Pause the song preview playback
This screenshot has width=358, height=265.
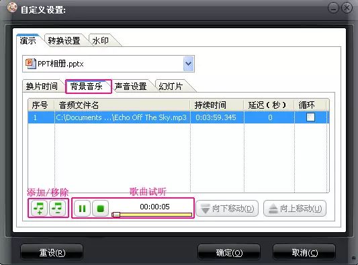(x=82, y=208)
